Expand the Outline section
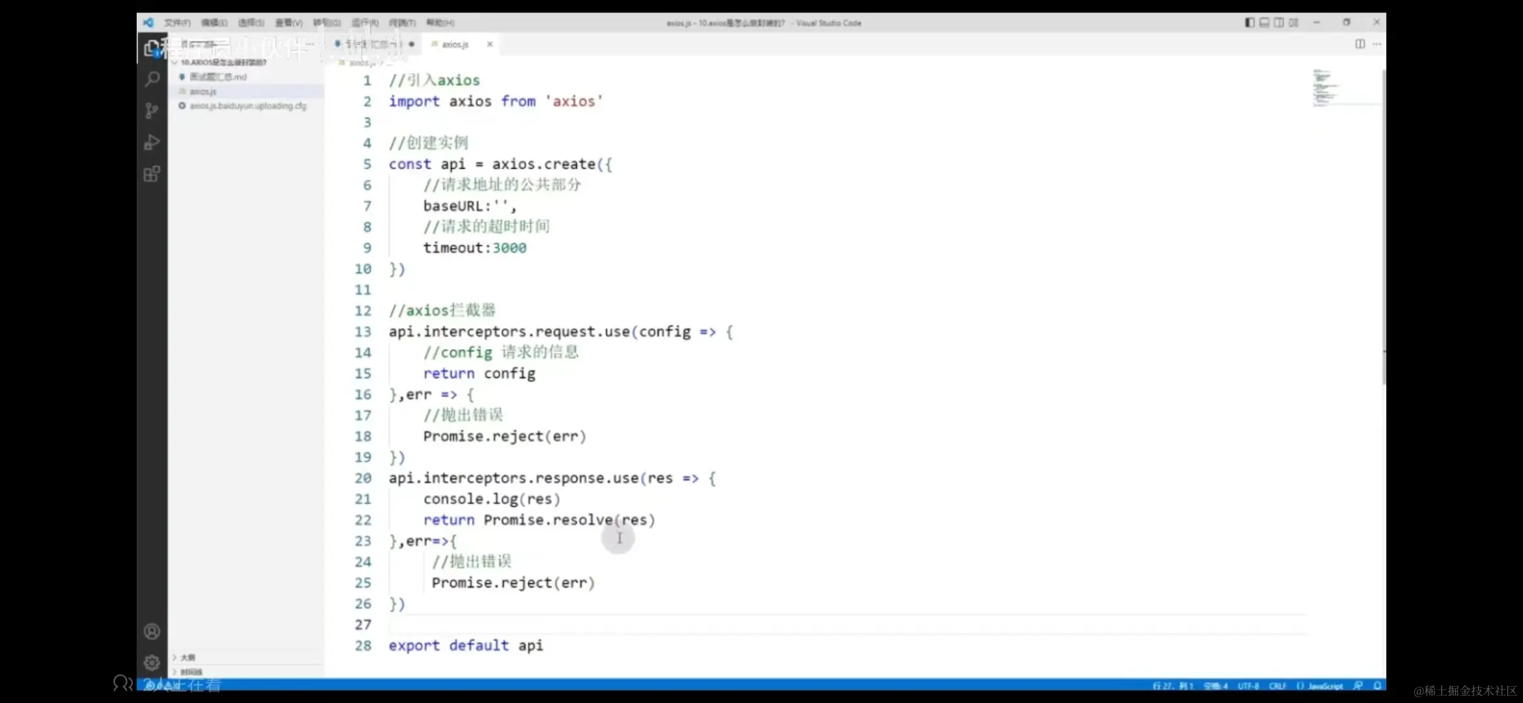Image resolution: width=1523 pixels, height=703 pixels. coord(187,657)
